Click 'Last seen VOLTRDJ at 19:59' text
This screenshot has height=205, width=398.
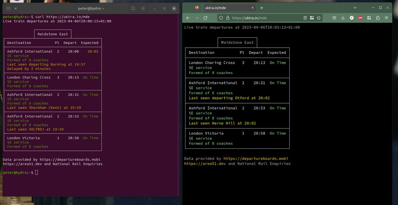(x=35, y=129)
